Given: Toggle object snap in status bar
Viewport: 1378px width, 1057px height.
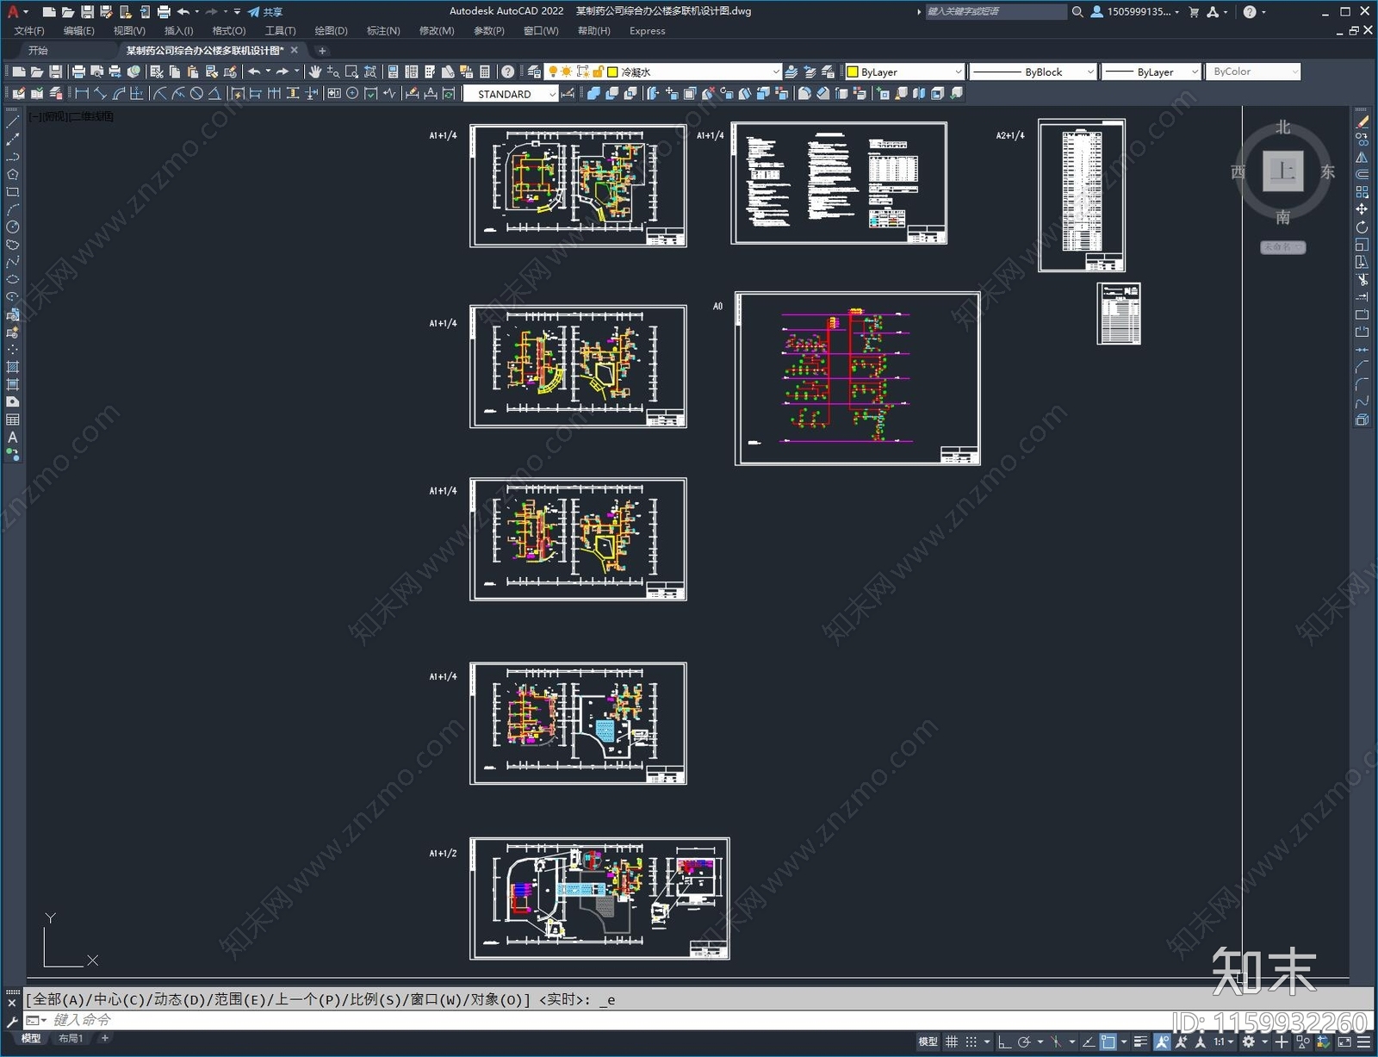Looking at the screenshot, I should pyautogui.click(x=1108, y=1041).
